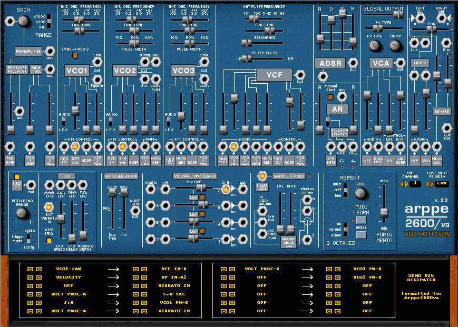Select previous Last Note Priority option
The width and height of the screenshot is (458, 327).
427,184
